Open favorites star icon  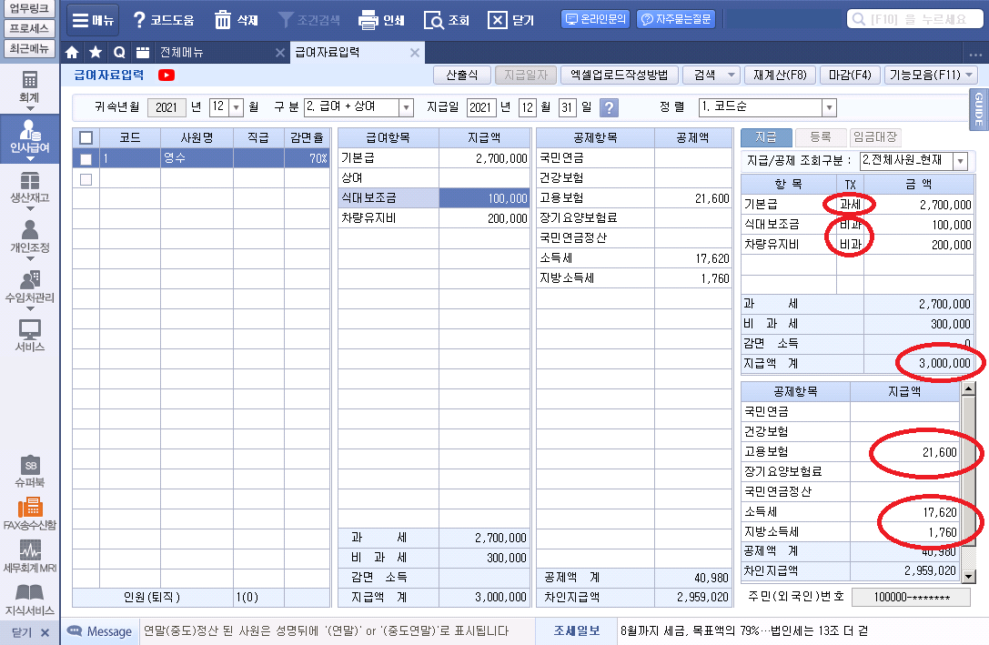pos(96,53)
